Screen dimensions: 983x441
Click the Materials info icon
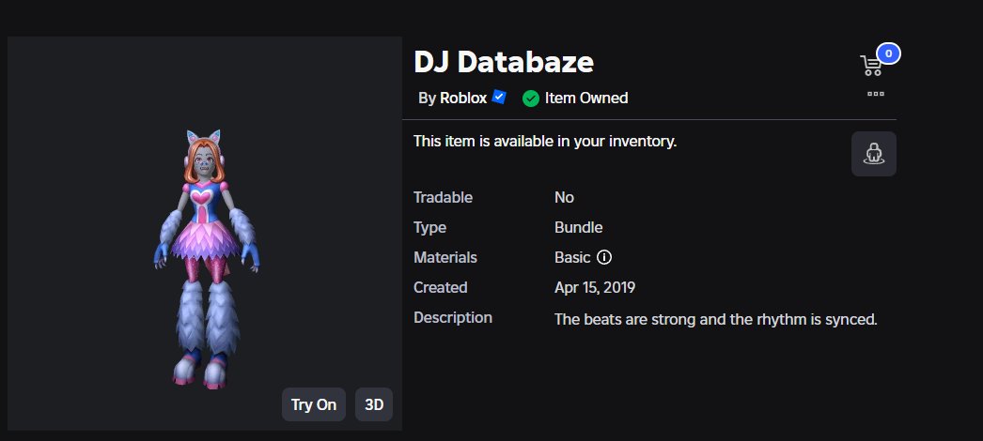tap(603, 257)
